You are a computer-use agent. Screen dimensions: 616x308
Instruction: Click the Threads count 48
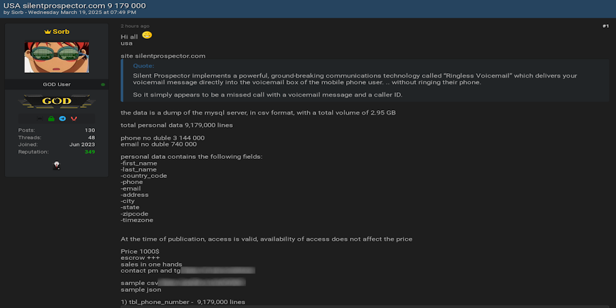point(91,137)
